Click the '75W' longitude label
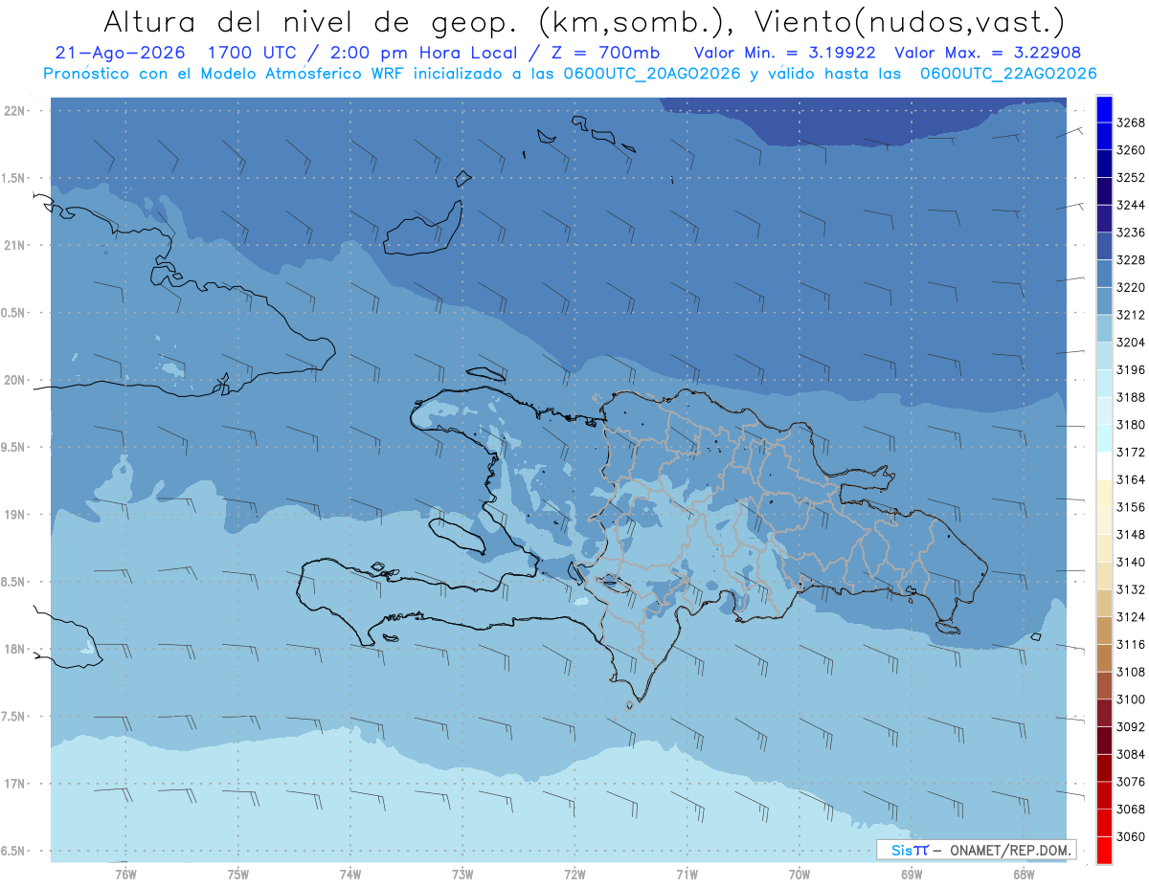This screenshot has height=887, width=1149. [x=238, y=874]
